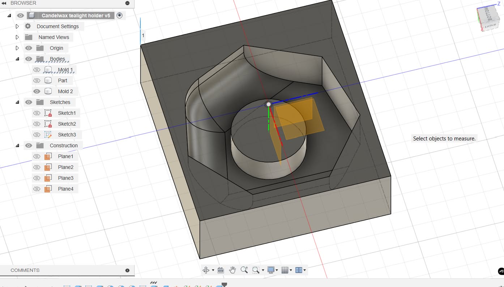Select the Pan hand tool
504x287 pixels.
[x=232, y=270]
